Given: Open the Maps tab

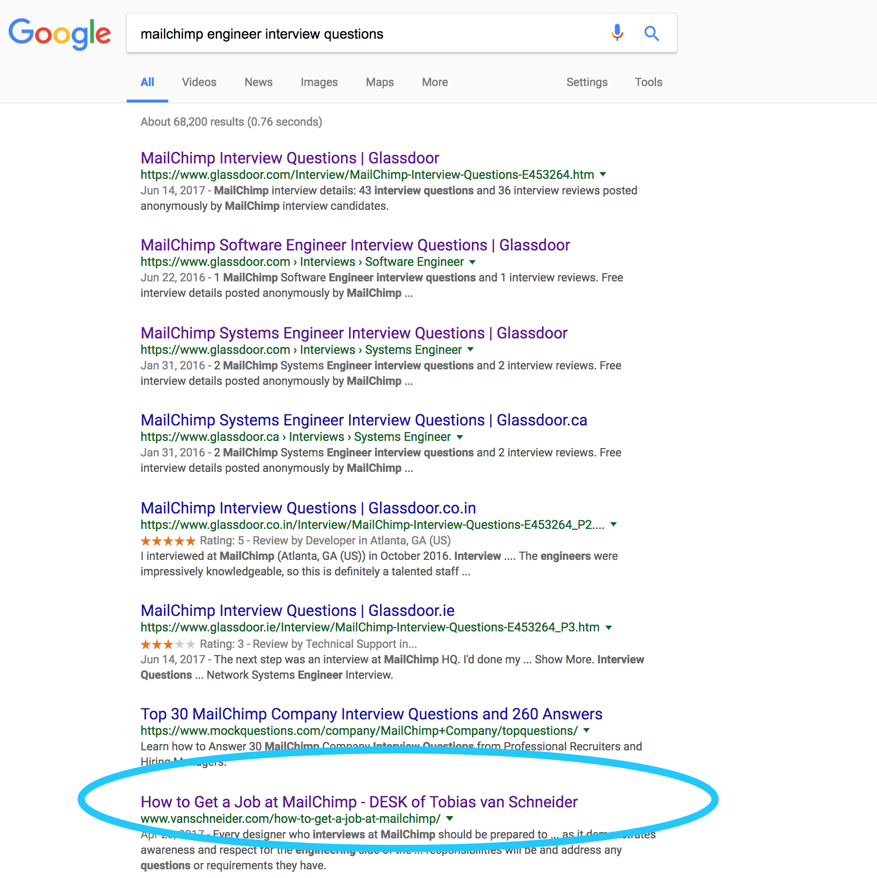Looking at the screenshot, I should [x=380, y=82].
